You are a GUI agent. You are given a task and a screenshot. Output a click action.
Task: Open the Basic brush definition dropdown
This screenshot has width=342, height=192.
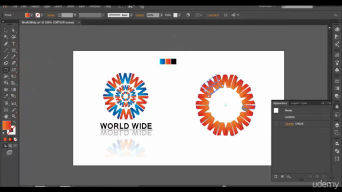(131, 15)
